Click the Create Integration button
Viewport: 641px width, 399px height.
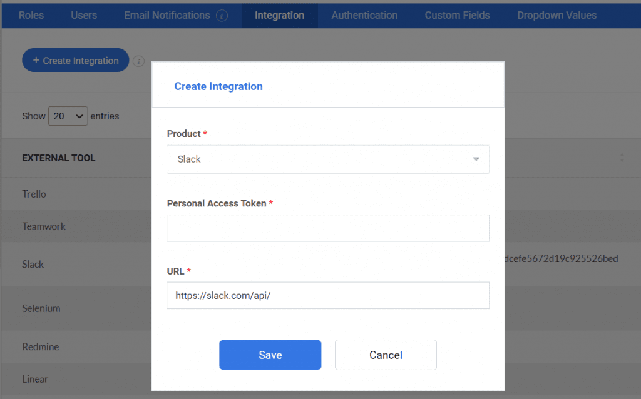[76, 61]
